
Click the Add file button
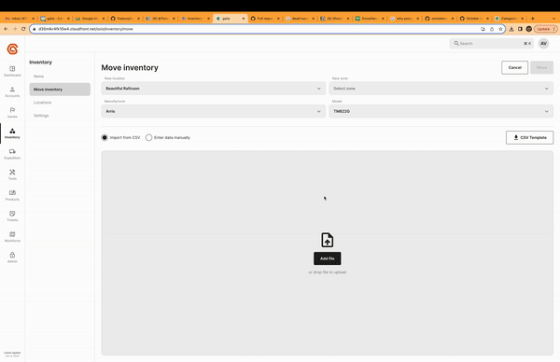point(328,258)
